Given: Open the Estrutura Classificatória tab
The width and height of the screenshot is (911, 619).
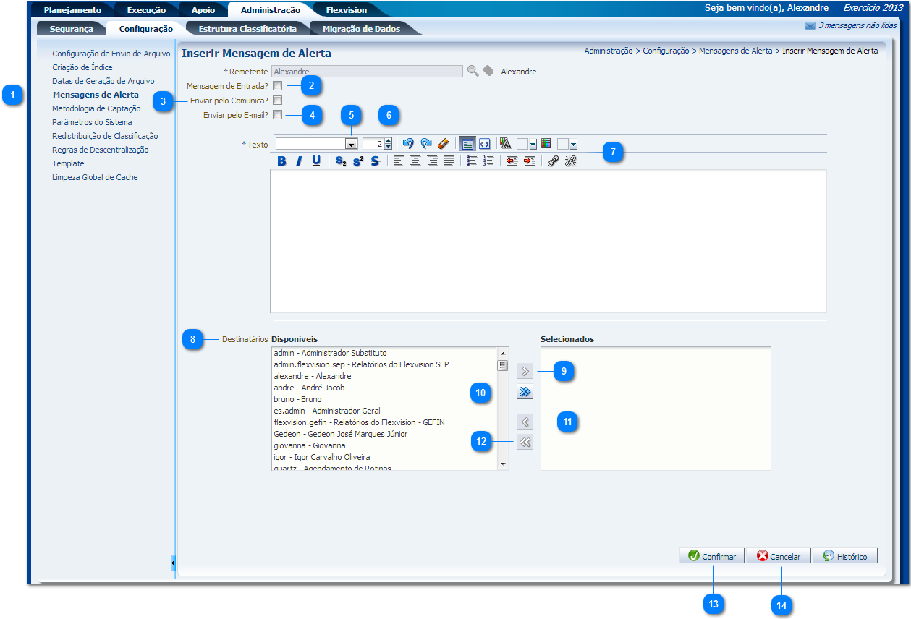Looking at the screenshot, I should tap(247, 29).
